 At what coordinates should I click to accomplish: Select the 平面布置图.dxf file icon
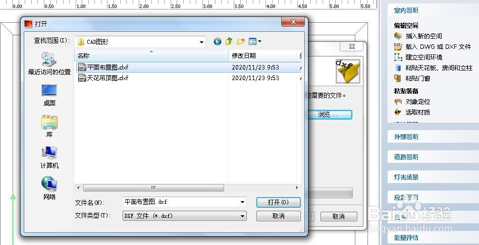click(82, 67)
